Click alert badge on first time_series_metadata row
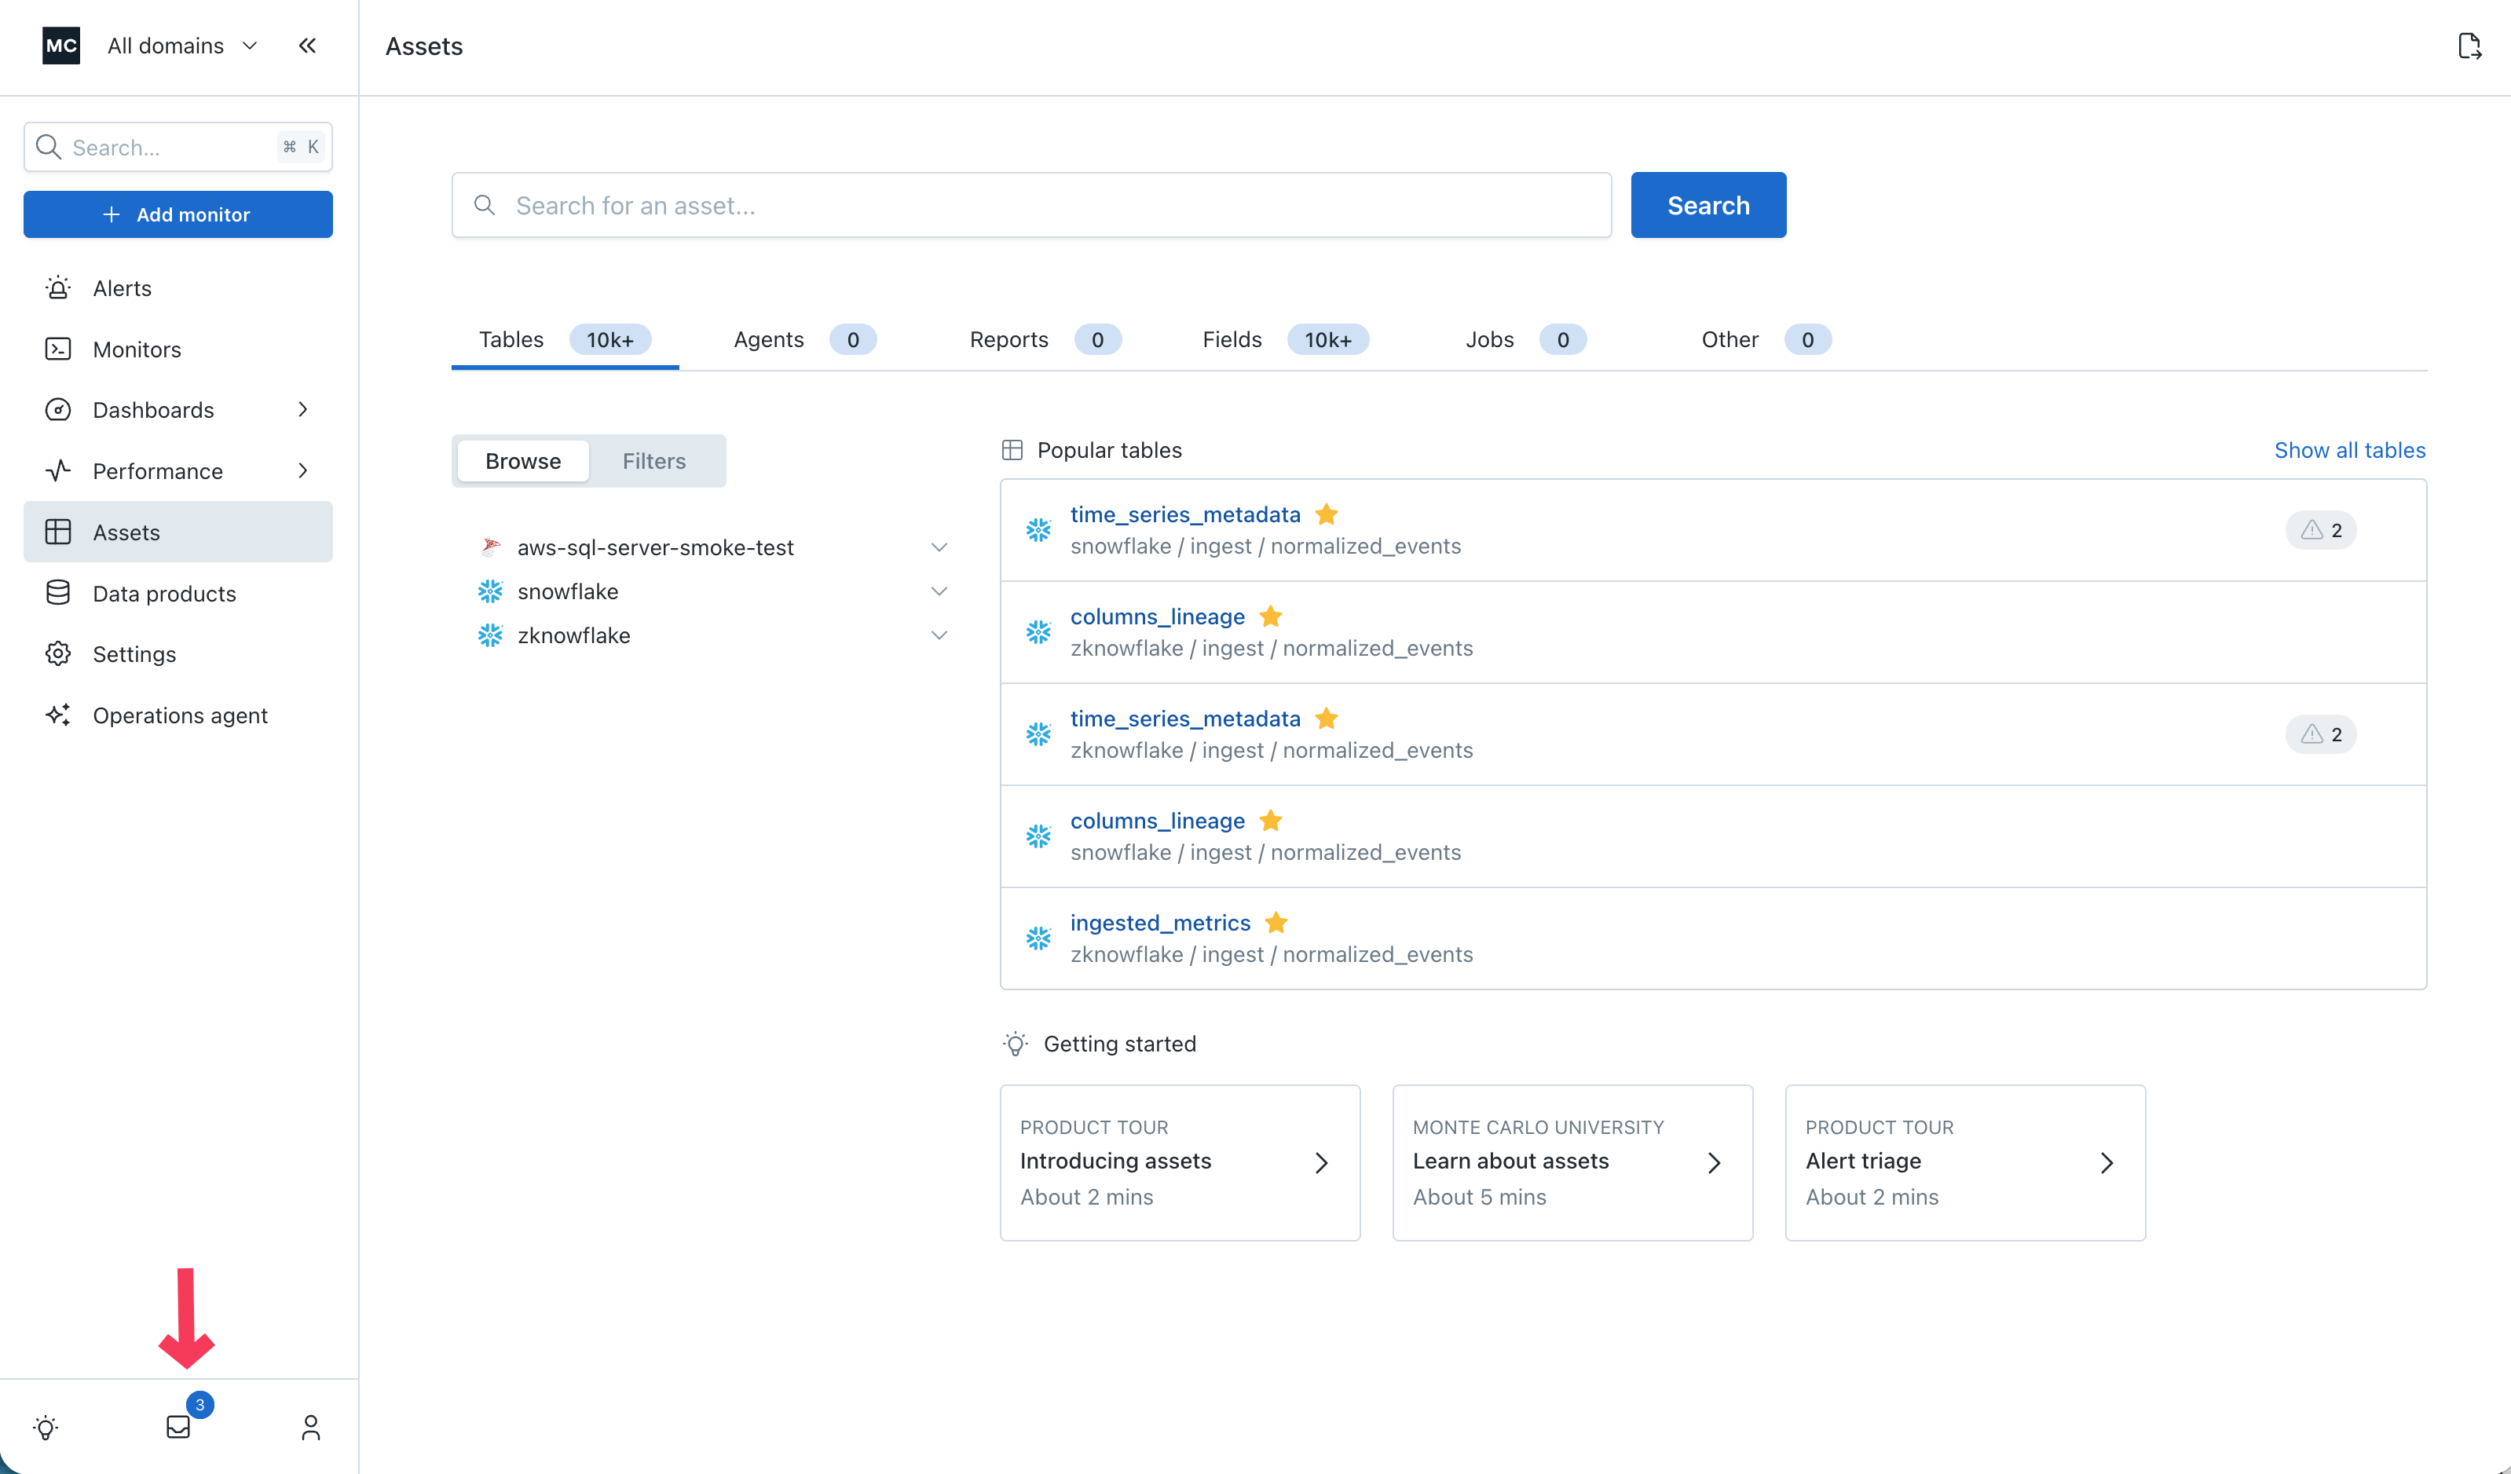Screen dimensions: 2511x1474 [x=2319, y=530]
